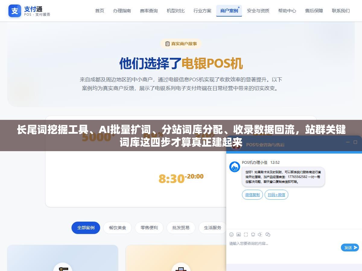Select 机型对比 nav item
This screenshot has height=271, width=362.
[176, 11]
